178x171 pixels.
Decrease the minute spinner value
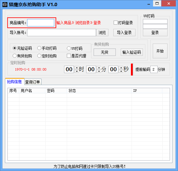pos(99,71)
